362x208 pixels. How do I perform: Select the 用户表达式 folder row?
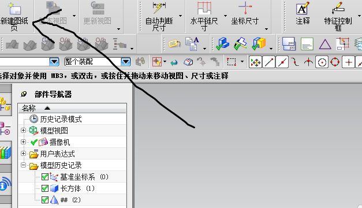point(72,154)
